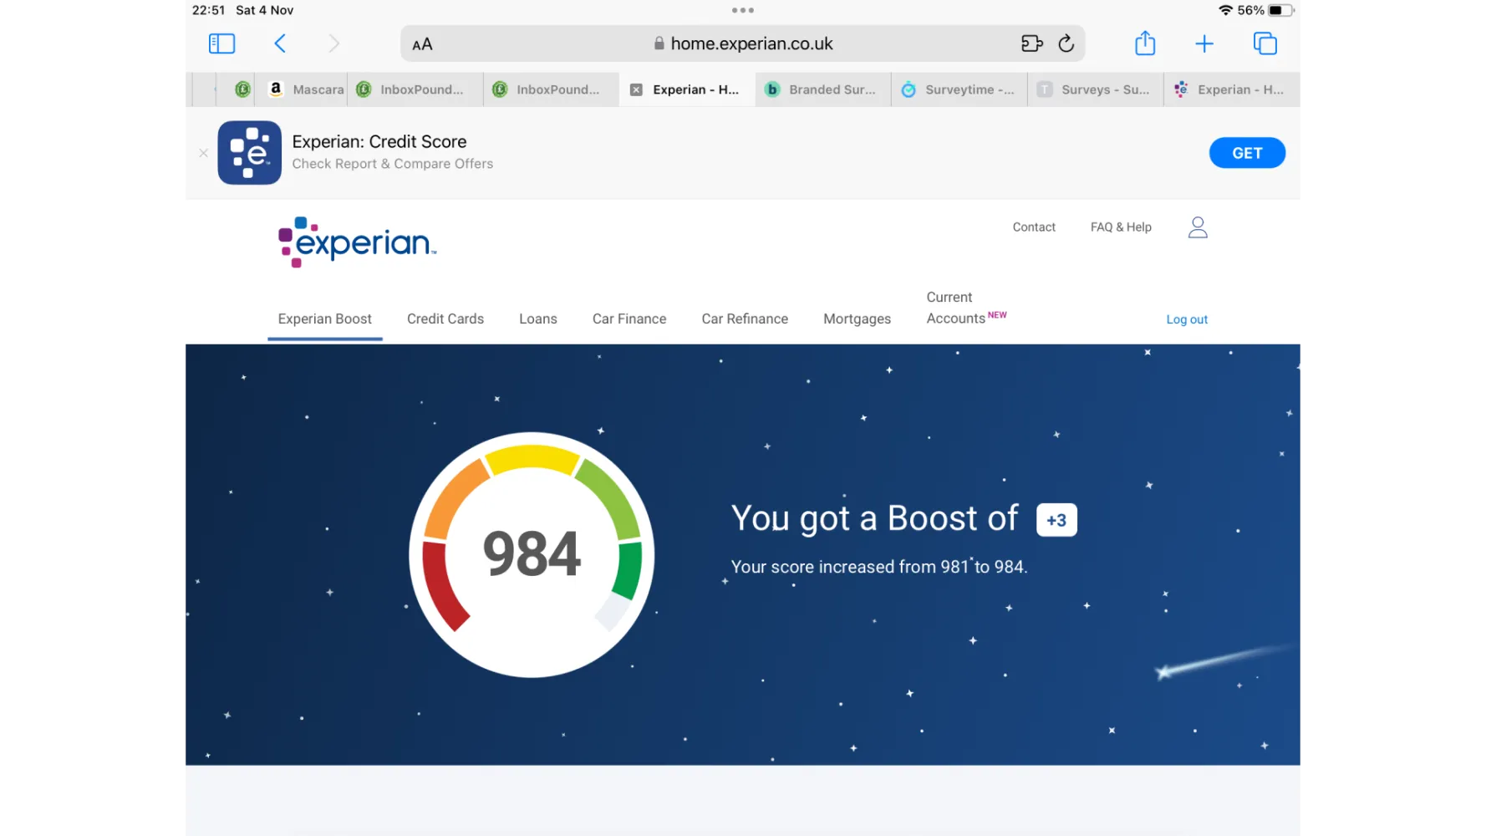Open the three-dot multitasking menu
Screen dimensions: 1486x836
pyautogui.click(x=742, y=11)
